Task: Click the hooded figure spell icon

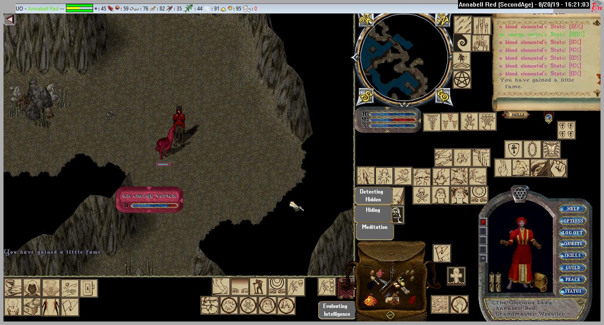Action: tap(32, 288)
